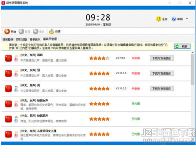Select the first [中文, 女声] voice name
Viewport: 196px width, 145px height.
(31, 55)
